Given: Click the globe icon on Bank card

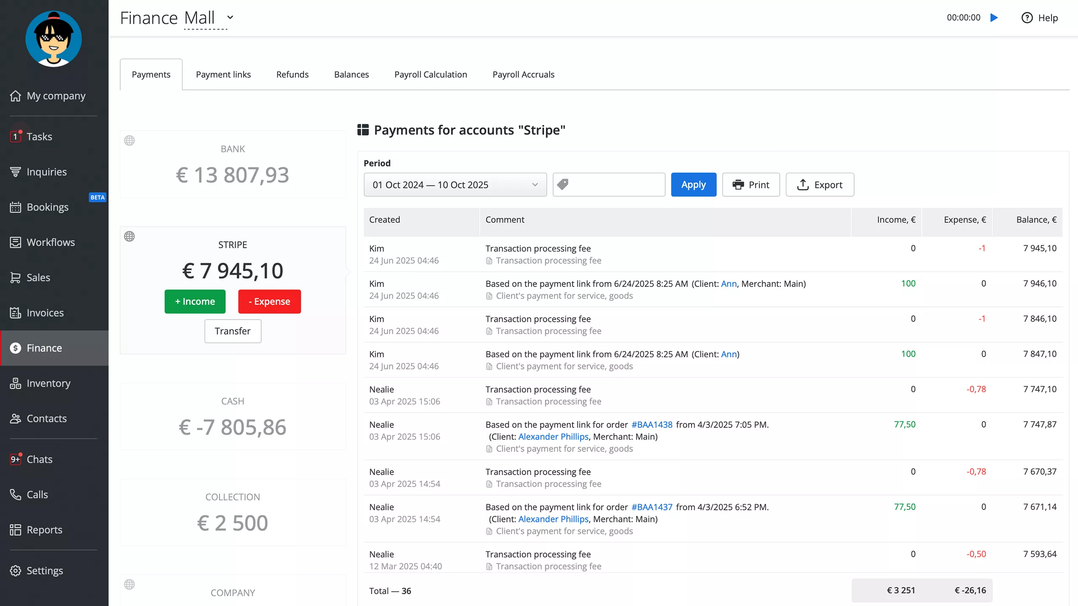Looking at the screenshot, I should [129, 141].
